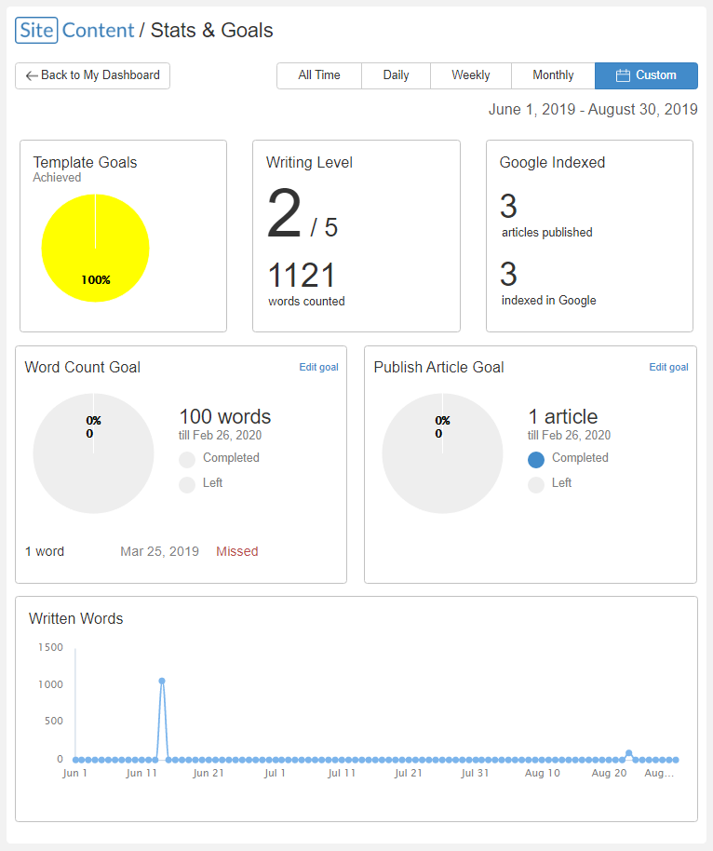
Task: Click Left legend swatch in Publish Article Goal
Action: coord(536,485)
